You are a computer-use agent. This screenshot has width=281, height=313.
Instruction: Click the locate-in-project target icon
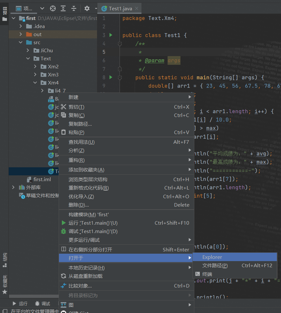(53, 8)
